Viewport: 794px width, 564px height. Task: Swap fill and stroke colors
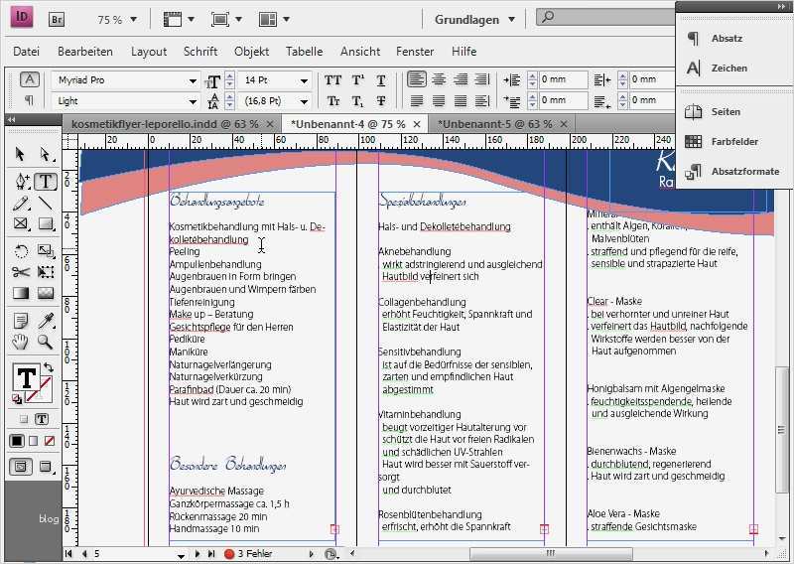[x=48, y=366]
